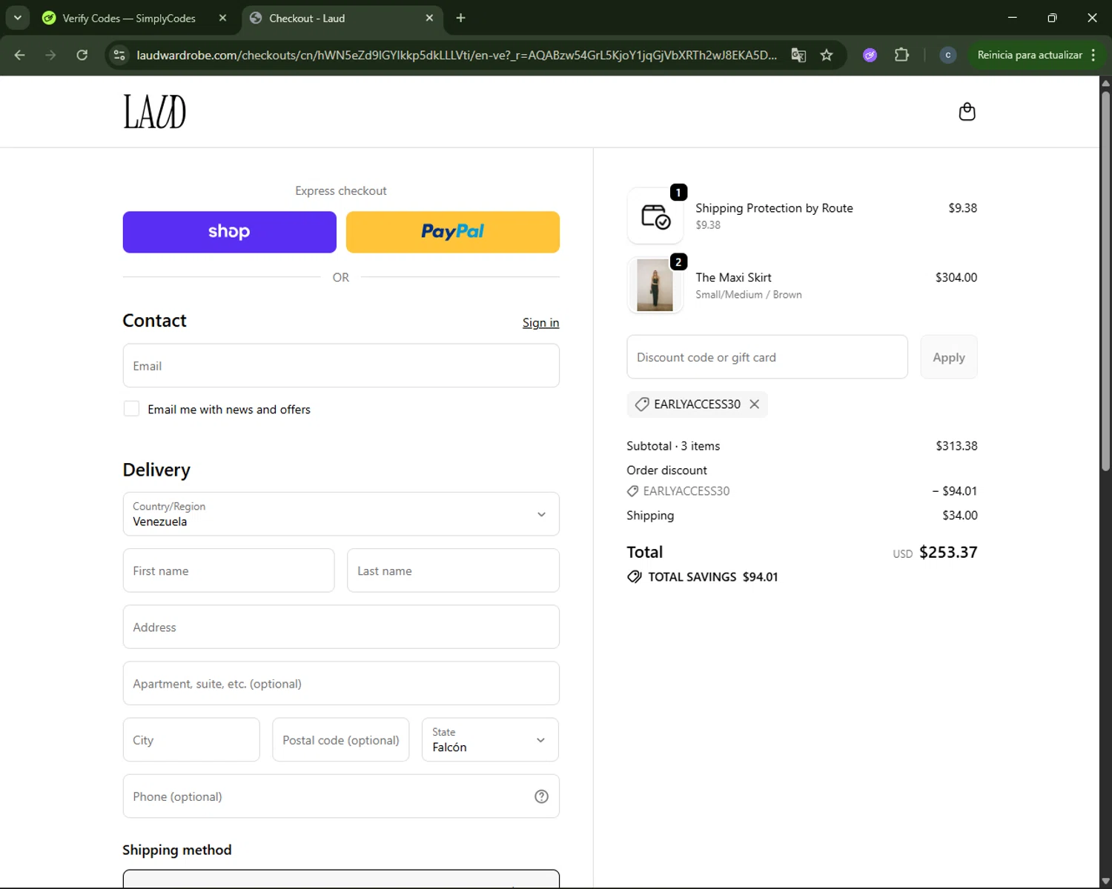The image size is (1112, 889).
Task: Focus the Email input field
Action: (341, 366)
